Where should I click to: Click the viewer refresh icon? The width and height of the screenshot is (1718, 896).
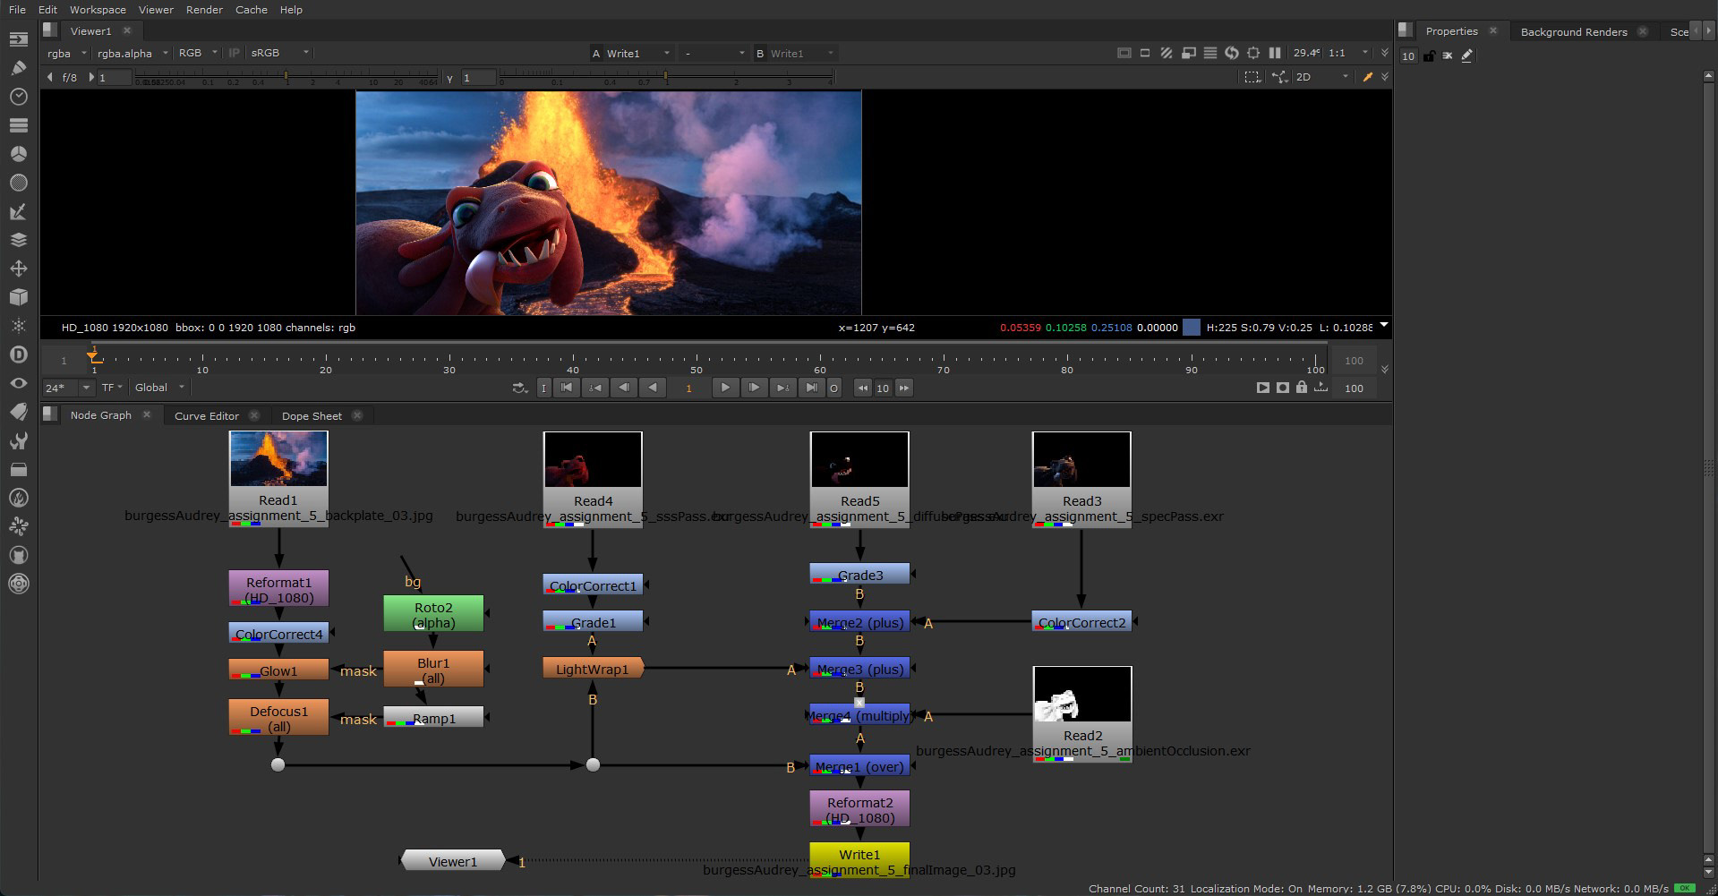(x=1231, y=53)
